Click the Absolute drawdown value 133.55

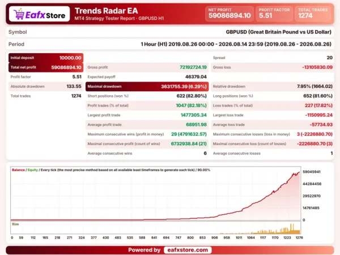pyautogui.click(x=74, y=86)
